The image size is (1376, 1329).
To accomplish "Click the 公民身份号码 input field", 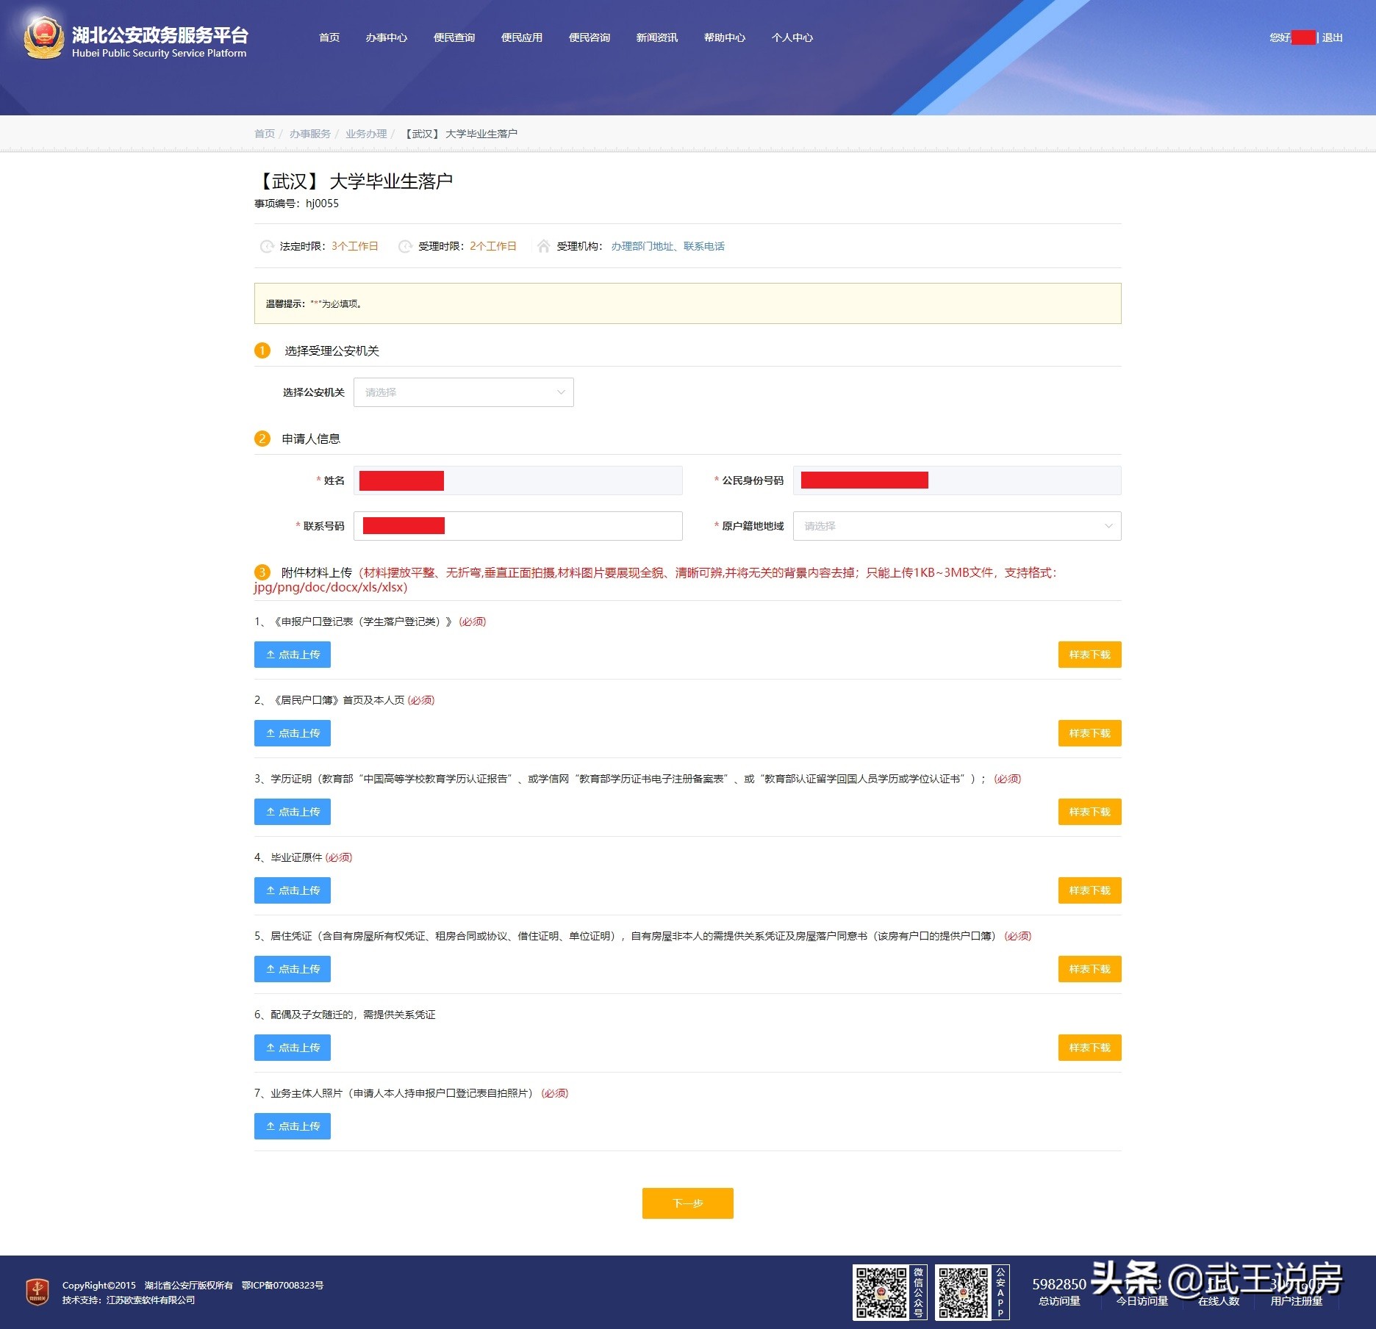I will coord(957,480).
